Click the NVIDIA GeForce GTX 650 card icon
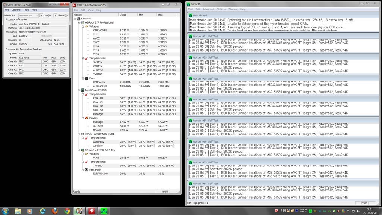 82,150
